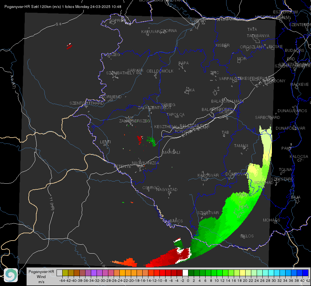Viewport: 311px width, 286px height.
Task: Click the SZOMBATHELY city label
Action: tap(120, 73)
